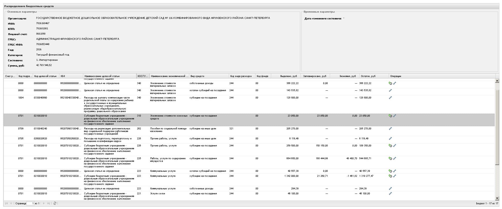Select the КОСГУ value 262 cell
This screenshot has height=209, width=502.
click(x=139, y=129)
